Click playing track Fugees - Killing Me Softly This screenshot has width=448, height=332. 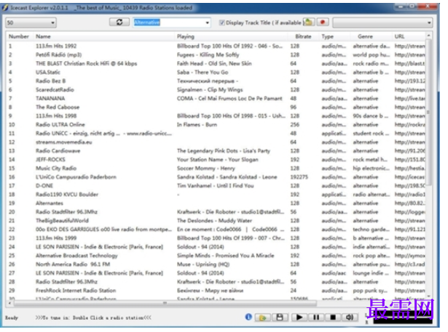click(208, 54)
